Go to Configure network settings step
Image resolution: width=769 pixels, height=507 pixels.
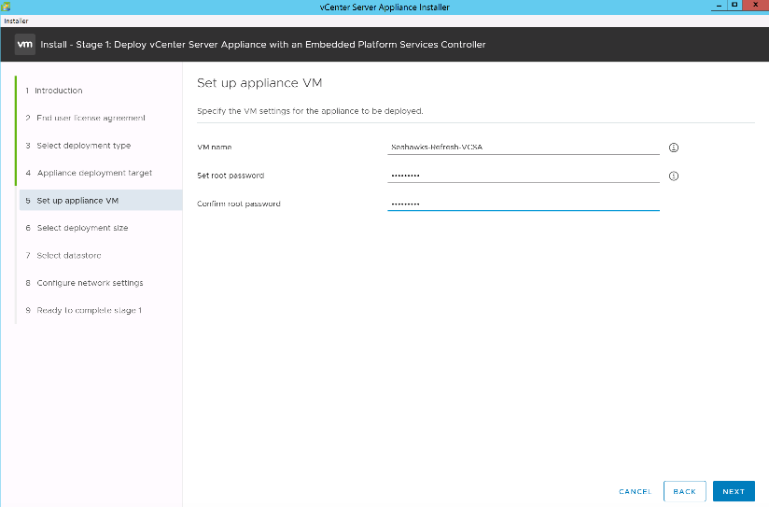coord(90,283)
